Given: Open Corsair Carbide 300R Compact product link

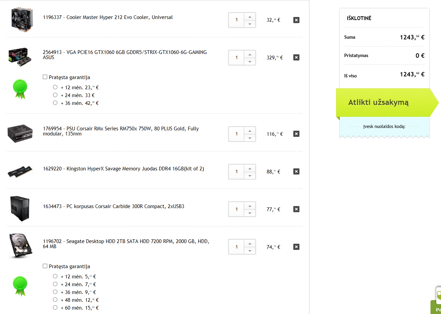Looking at the screenshot, I should pos(113,206).
